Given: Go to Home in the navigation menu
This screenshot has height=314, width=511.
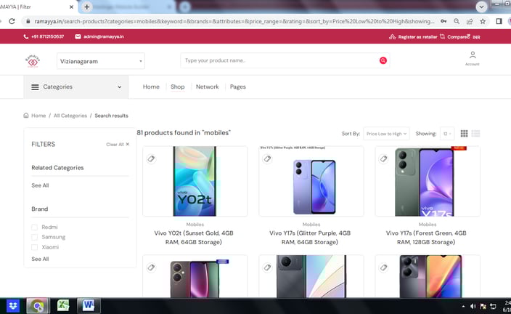Looking at the screenshot, I should pyautogui.click(x=151, y=86).
